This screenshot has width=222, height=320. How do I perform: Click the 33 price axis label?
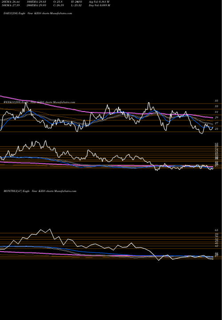pyautogui.click(x=217, y=106)
